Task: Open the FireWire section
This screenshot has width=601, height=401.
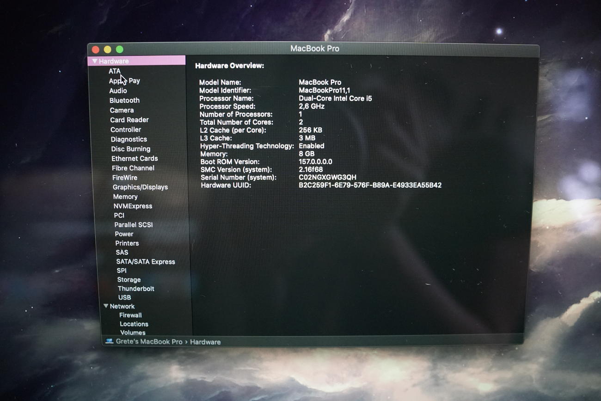Action: tap(125, 178)
